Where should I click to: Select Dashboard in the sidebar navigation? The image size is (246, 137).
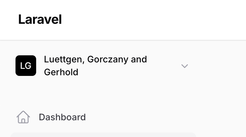tap(62, 117)
